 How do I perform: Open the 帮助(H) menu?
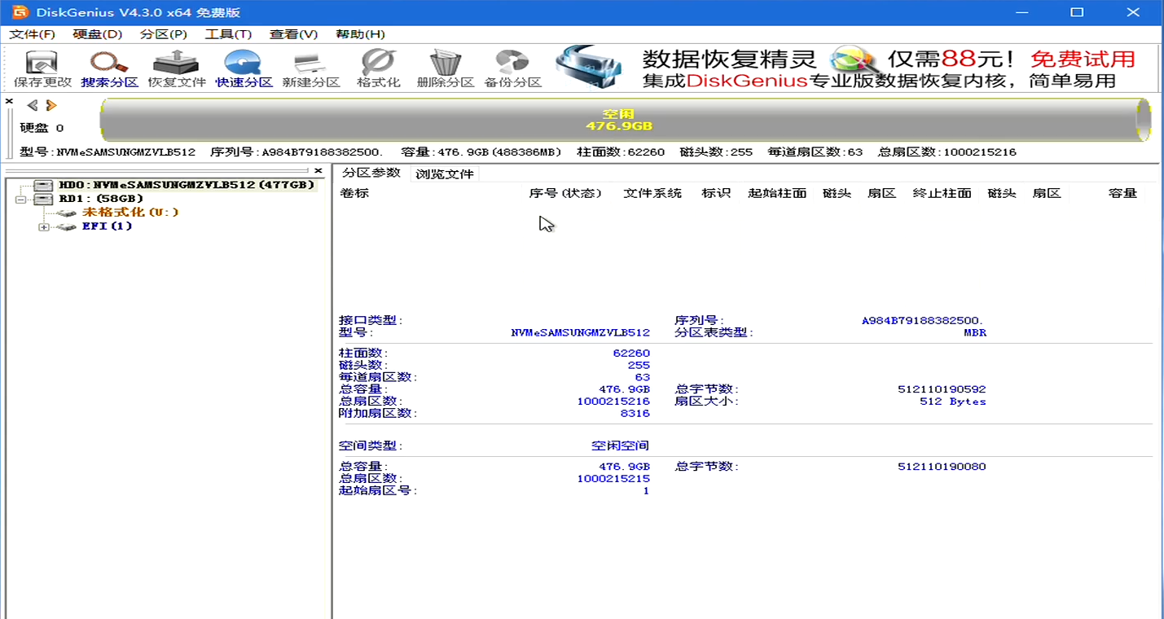(360, 34)
